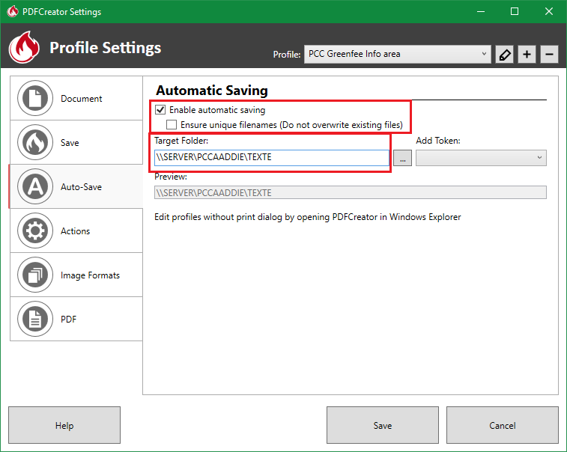Click the PDFCreator logo in header
This screenshot has width=567, height=452.
(24, 48)
